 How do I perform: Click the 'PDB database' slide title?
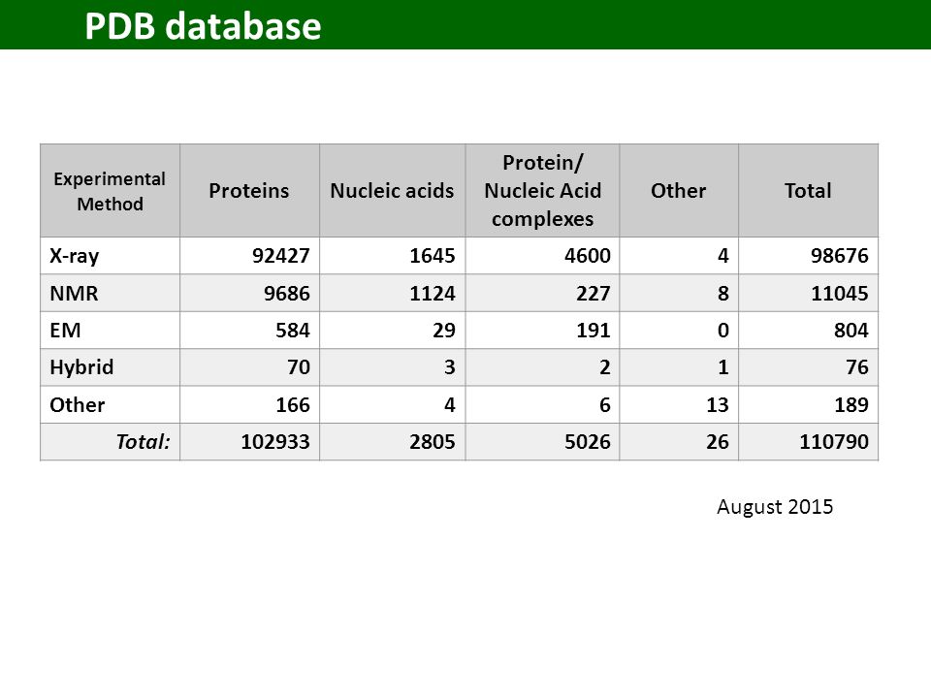[x=203, y=26]
